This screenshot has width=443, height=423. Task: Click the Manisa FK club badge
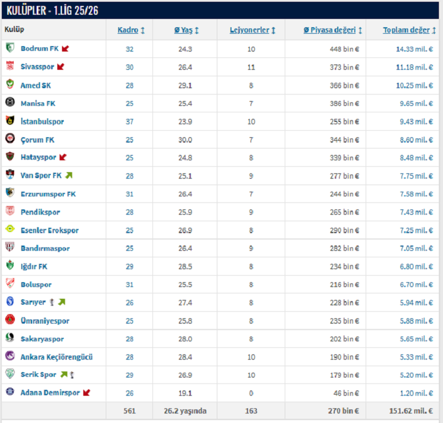click(10, 103)
